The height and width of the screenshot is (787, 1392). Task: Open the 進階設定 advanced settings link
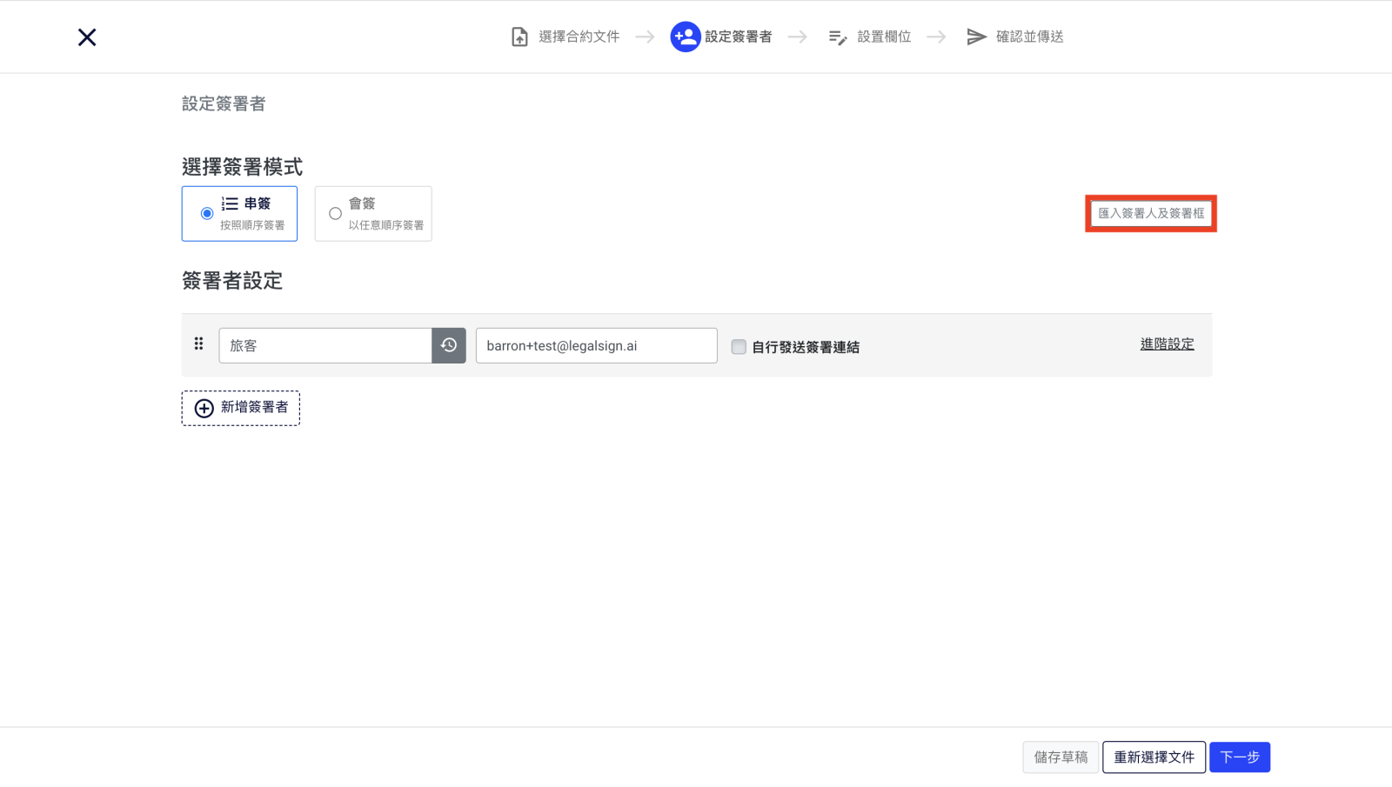(x=1168, y=344)
